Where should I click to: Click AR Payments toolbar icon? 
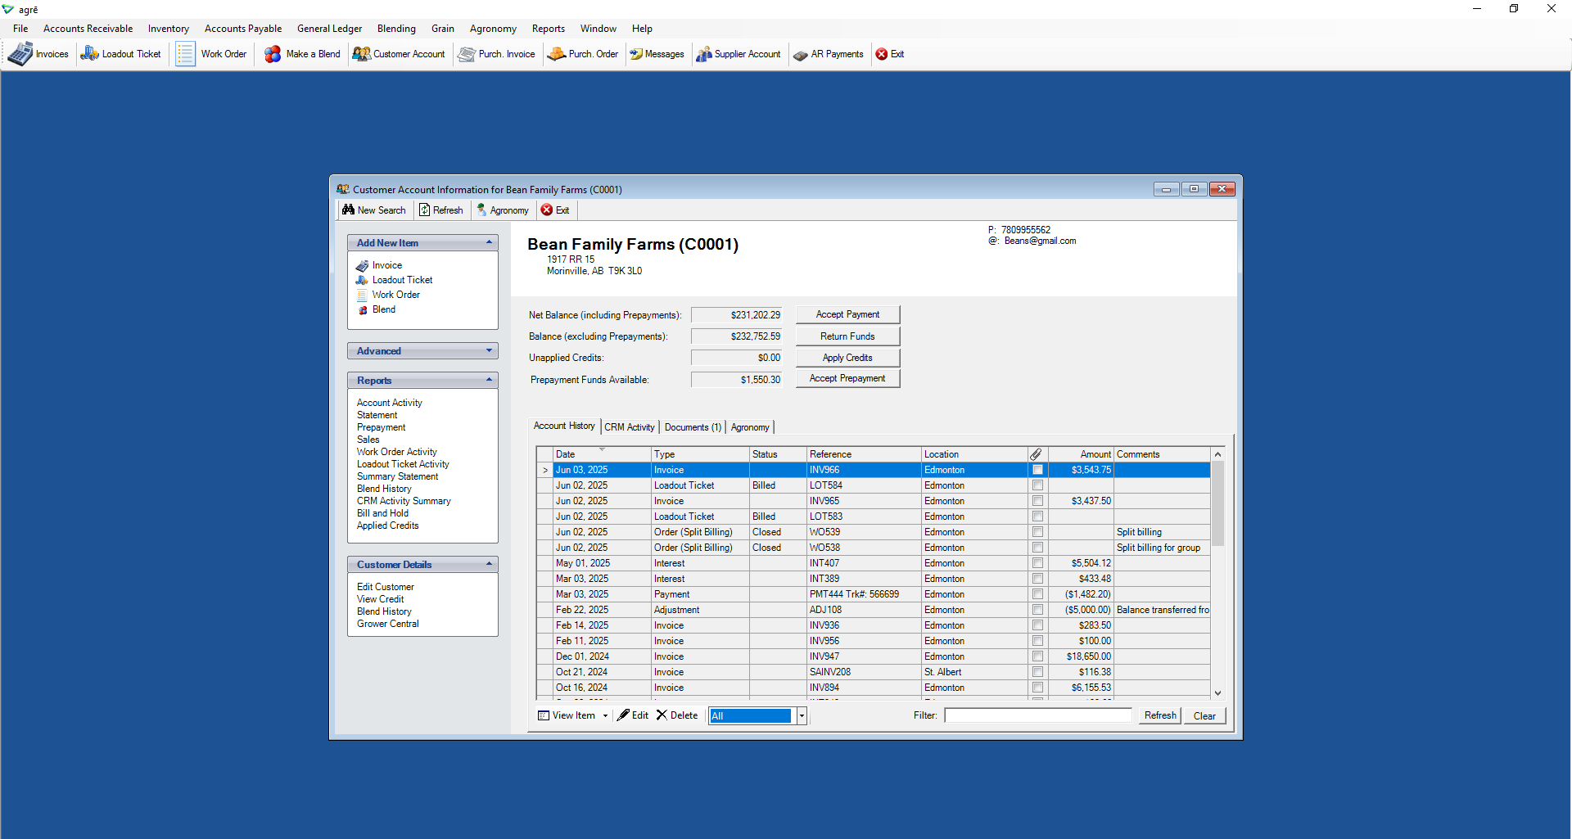pyautogui.click(x=828, y=54)
